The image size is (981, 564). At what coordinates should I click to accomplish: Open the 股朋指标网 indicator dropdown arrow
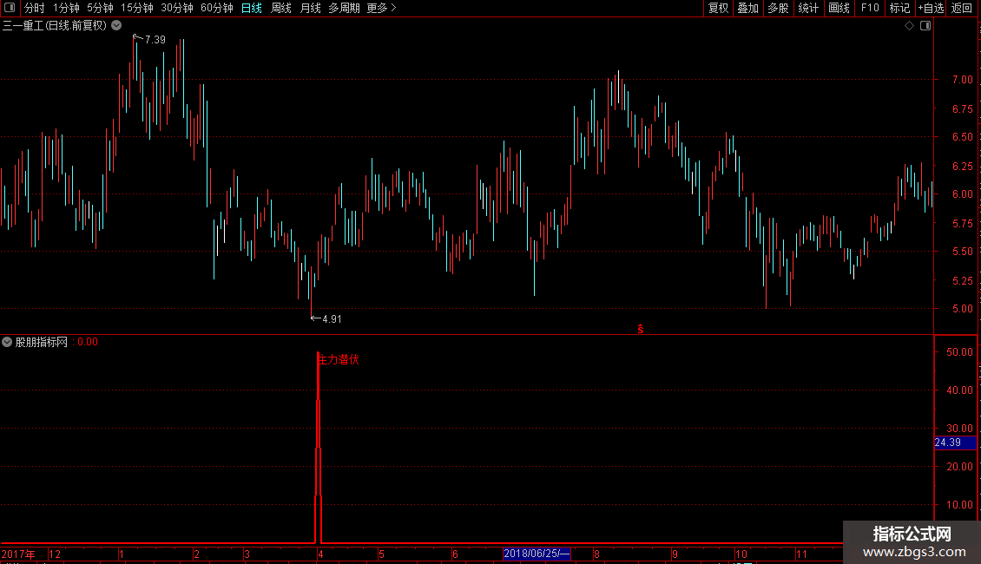click(x=7, y=342)
